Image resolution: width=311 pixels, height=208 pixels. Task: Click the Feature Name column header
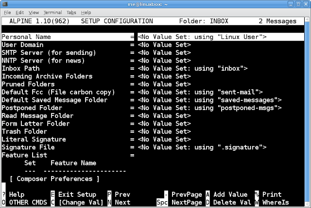point(73,163)
